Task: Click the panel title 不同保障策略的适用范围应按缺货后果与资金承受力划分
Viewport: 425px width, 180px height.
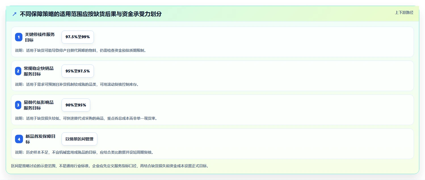Action: coord(91,14)
